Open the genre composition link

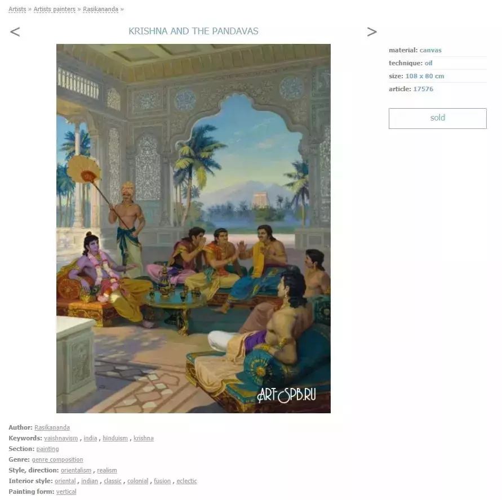pyautogui.click(x=57, y=459)
